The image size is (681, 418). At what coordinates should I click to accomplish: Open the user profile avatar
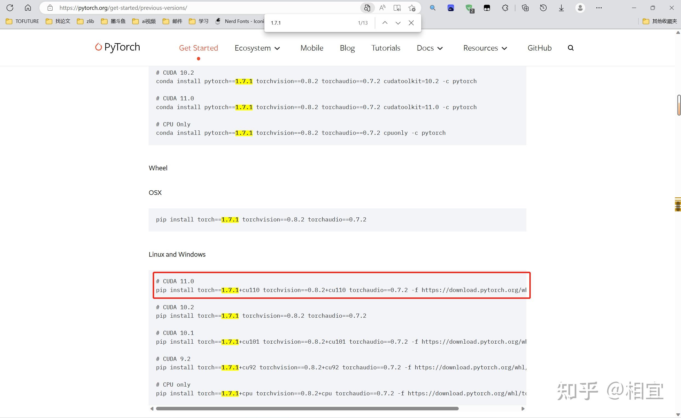click(x=580, y=8)
